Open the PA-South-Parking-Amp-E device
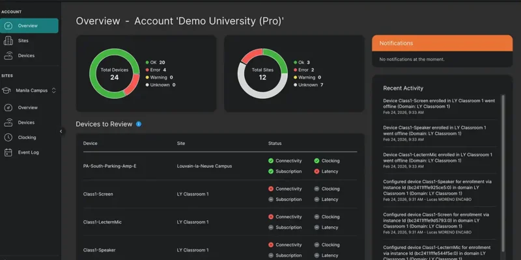The image size is (521, 260). tap(109, 166)
